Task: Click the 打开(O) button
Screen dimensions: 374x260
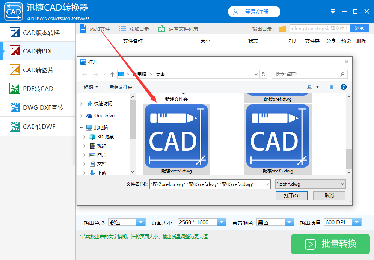Action: 291,195
